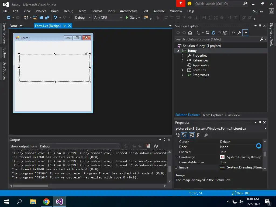
Task: Click the Navigate Backward arrow icon
Action: click(8, 18)
